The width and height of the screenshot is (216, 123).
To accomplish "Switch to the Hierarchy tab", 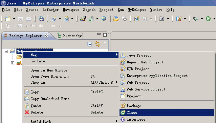I will [70, 36].
